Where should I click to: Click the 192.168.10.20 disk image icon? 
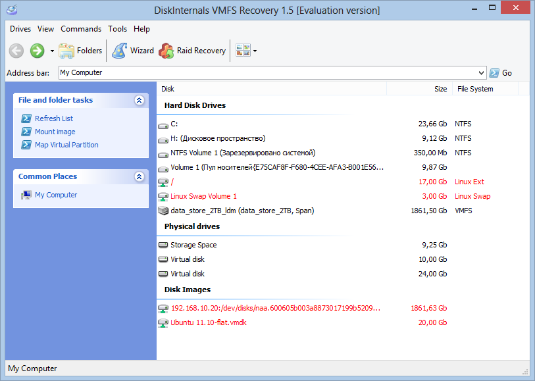tap(163, 309)
